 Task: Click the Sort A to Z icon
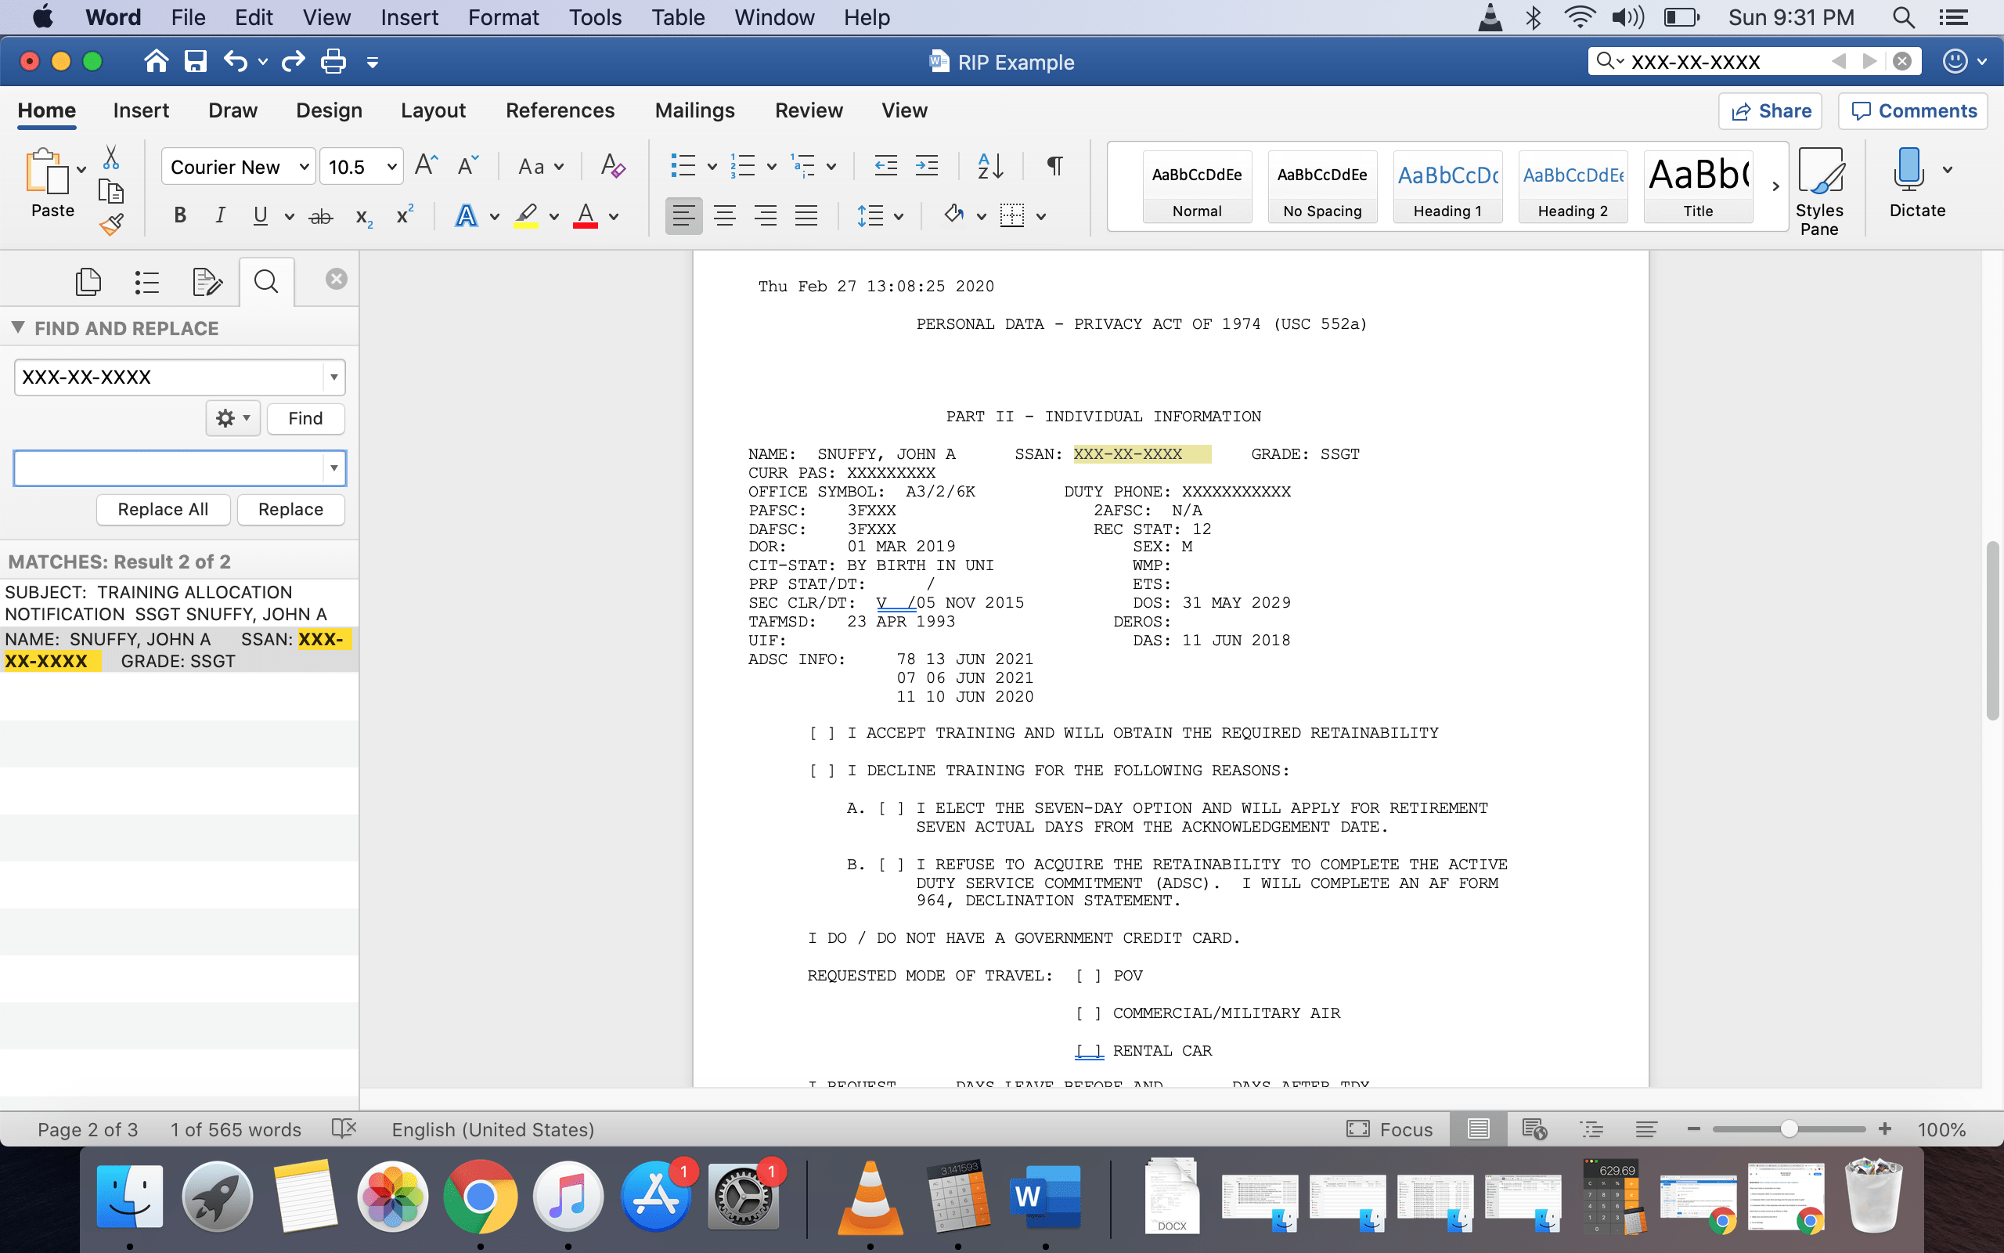click(x=990, y=167)
